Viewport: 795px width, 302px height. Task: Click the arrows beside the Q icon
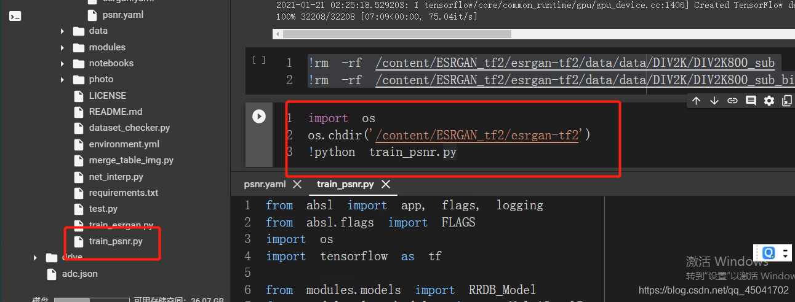point(785,253)
